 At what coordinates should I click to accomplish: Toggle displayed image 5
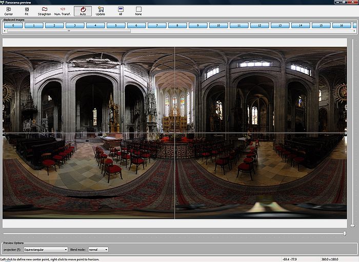pyautogui.click(x=116, y=25)
